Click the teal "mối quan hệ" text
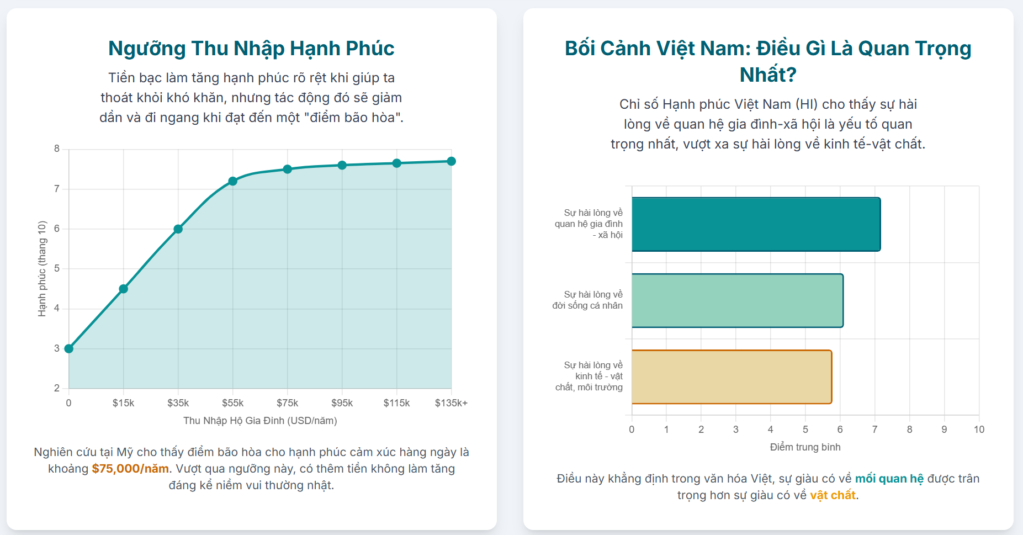This screenshot has height=535, width=1023. coord(889,479)
